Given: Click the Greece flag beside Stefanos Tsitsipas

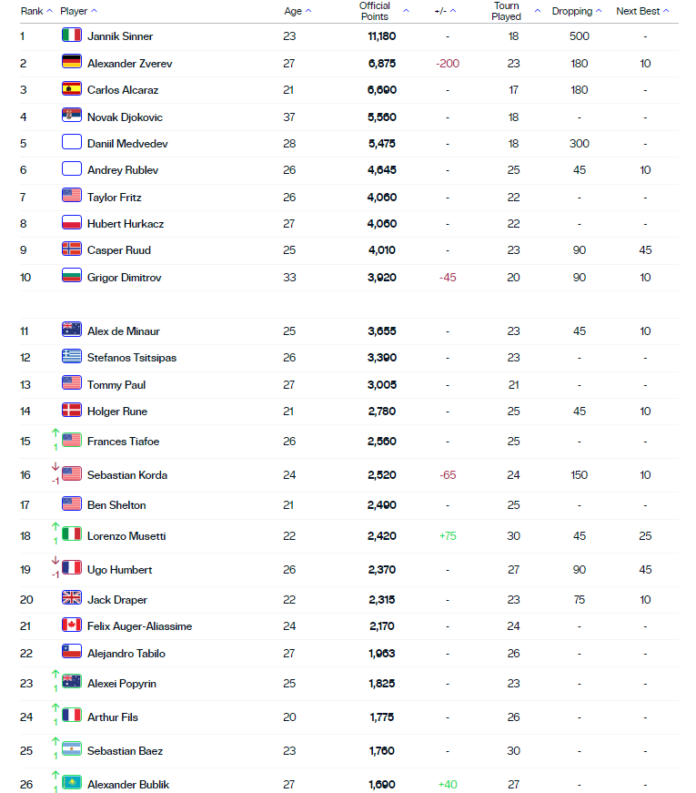Looking at the screenshot, I should coord(71,356).
